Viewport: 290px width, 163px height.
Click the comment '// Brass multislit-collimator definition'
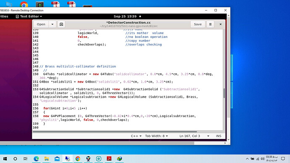[x=78, y=67]
